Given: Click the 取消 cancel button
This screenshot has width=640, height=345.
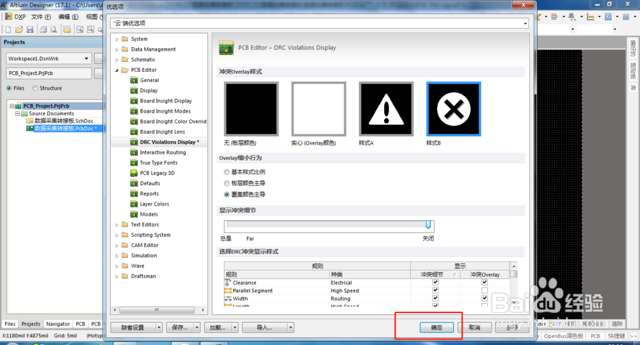Looking at the screenshot, I should pos(474,328).
